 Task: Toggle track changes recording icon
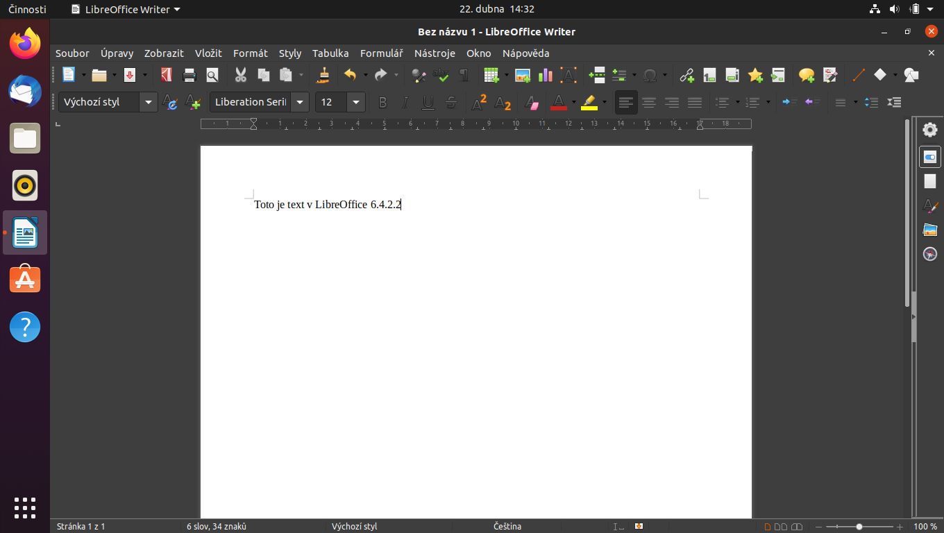click(x=829, y=75)
